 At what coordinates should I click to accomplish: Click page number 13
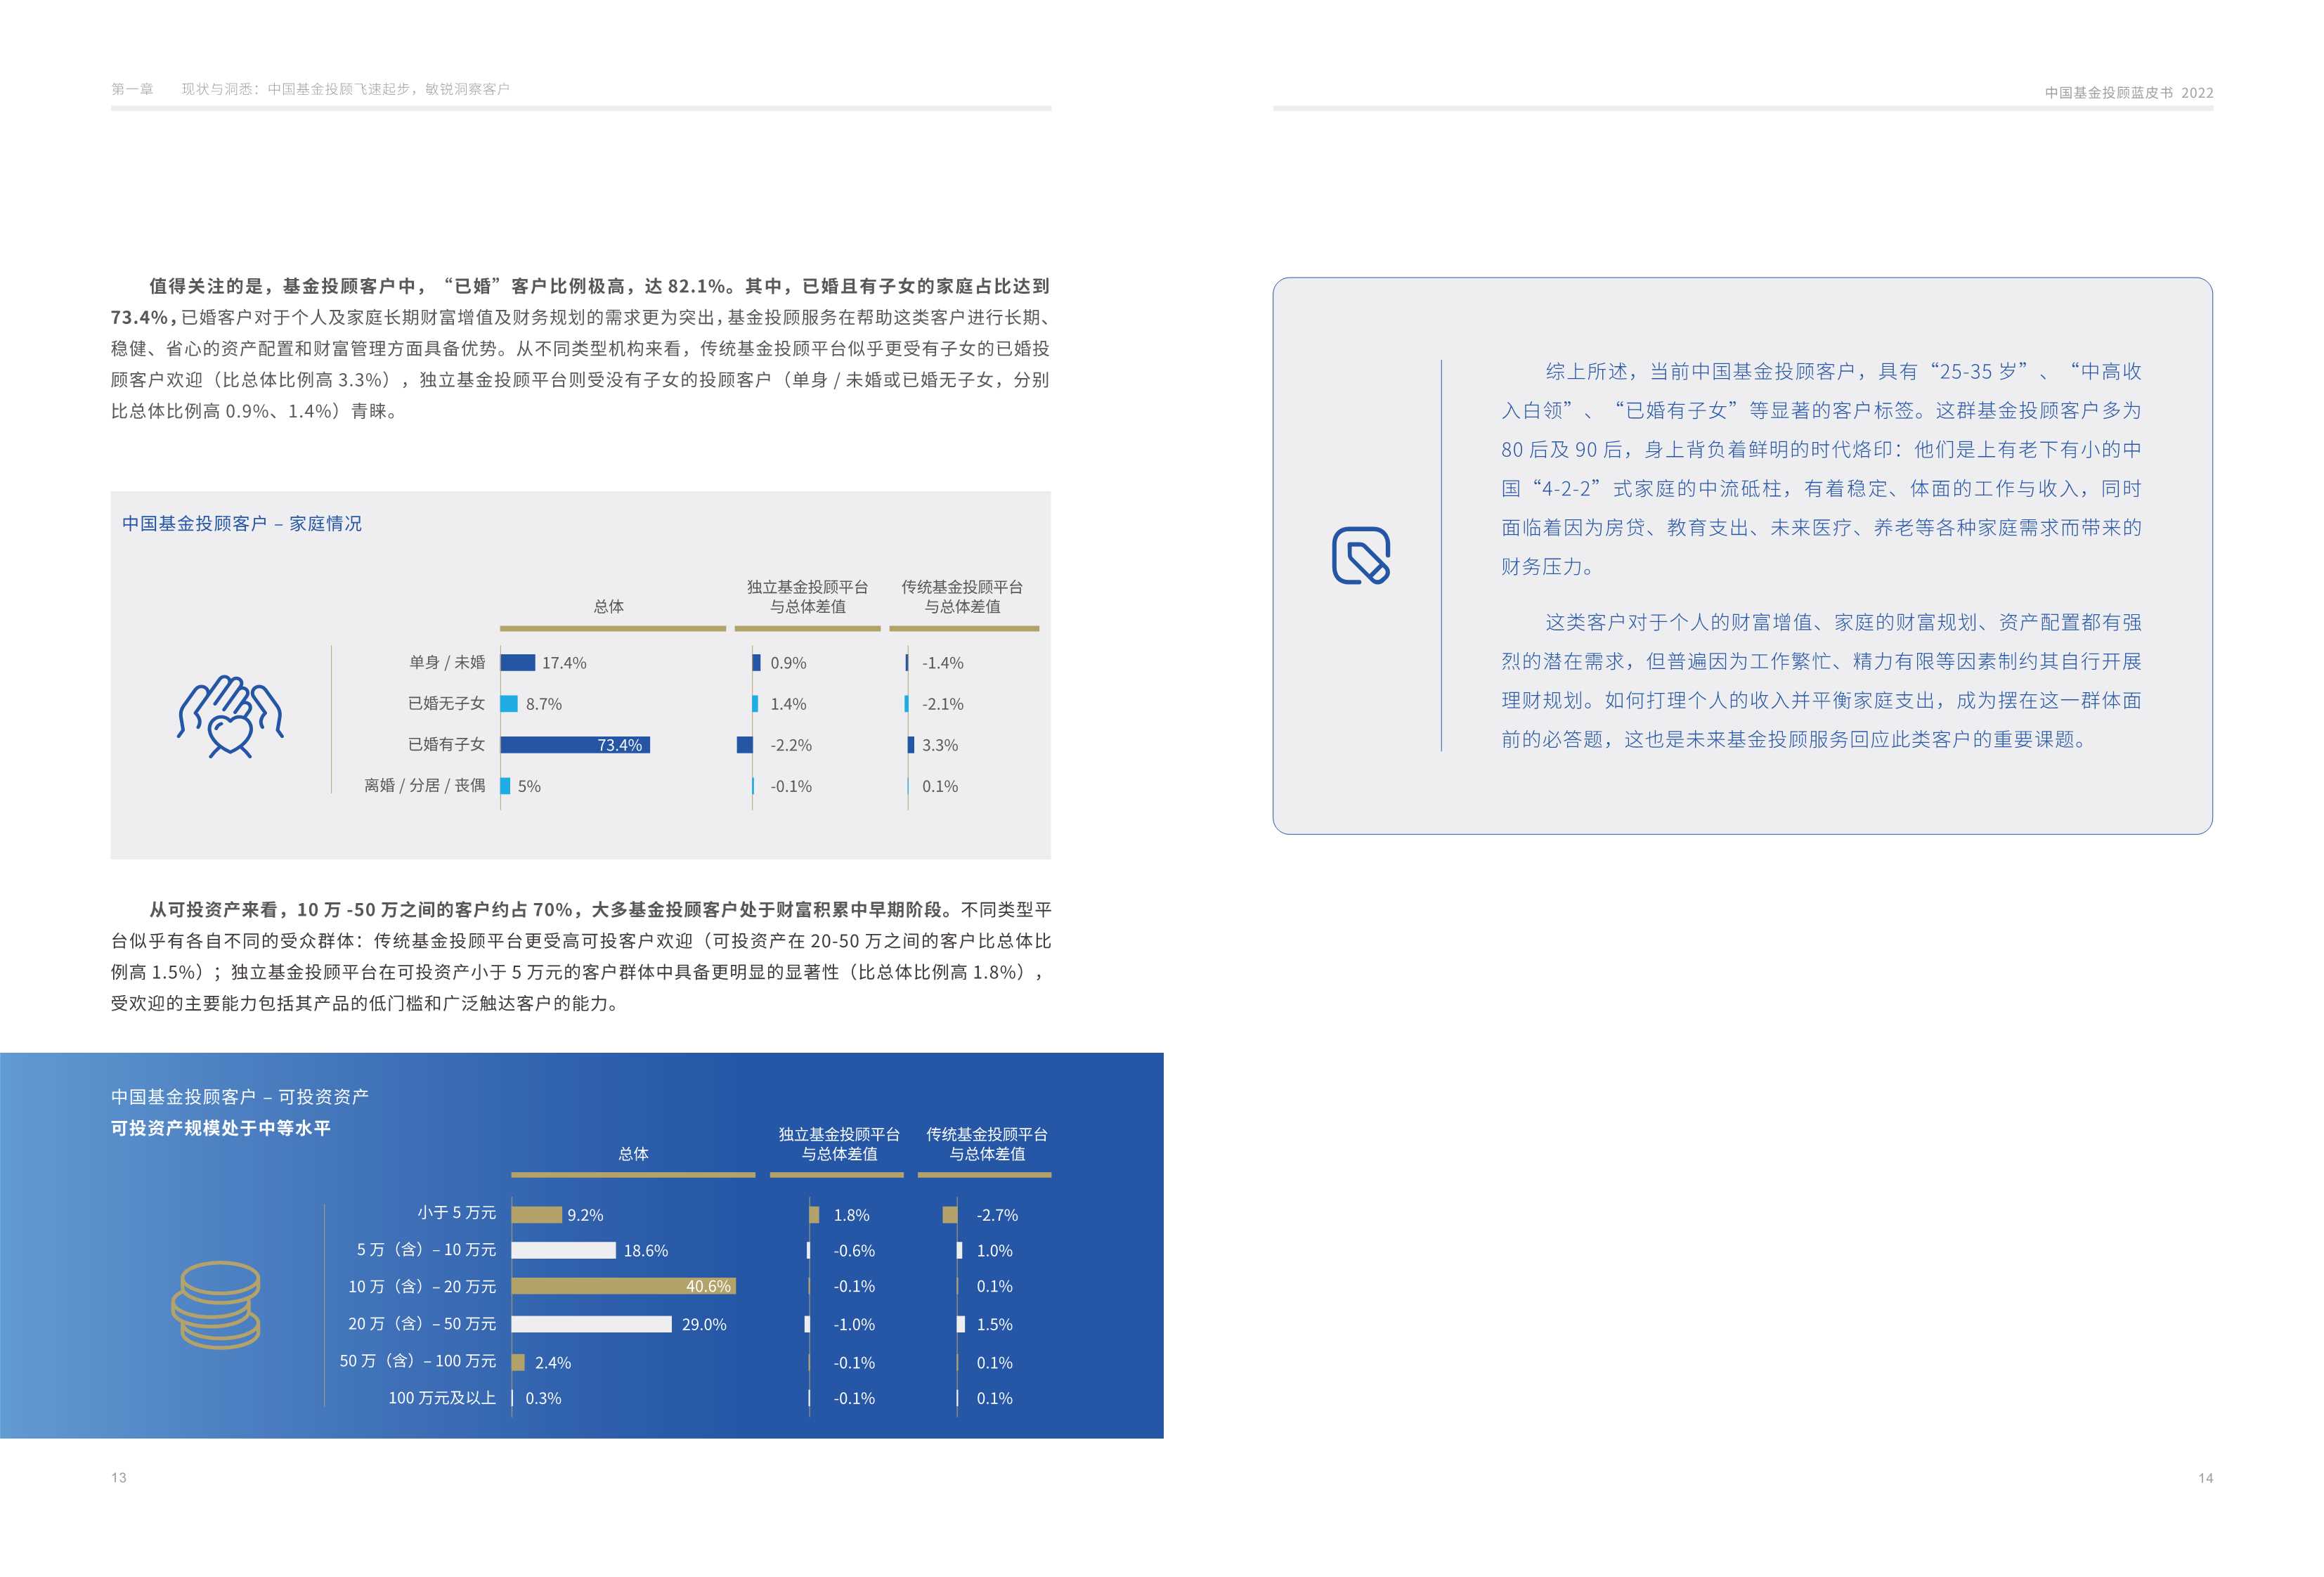pyautogui.click(x=119, y=1478)
